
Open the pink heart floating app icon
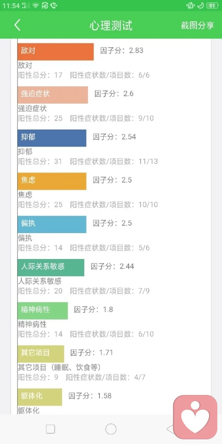pos(195,417)
